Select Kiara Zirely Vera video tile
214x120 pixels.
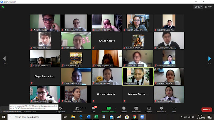[x=76, y=76]
